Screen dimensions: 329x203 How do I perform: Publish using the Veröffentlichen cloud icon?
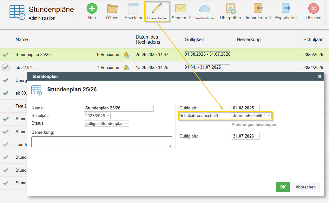205,9
